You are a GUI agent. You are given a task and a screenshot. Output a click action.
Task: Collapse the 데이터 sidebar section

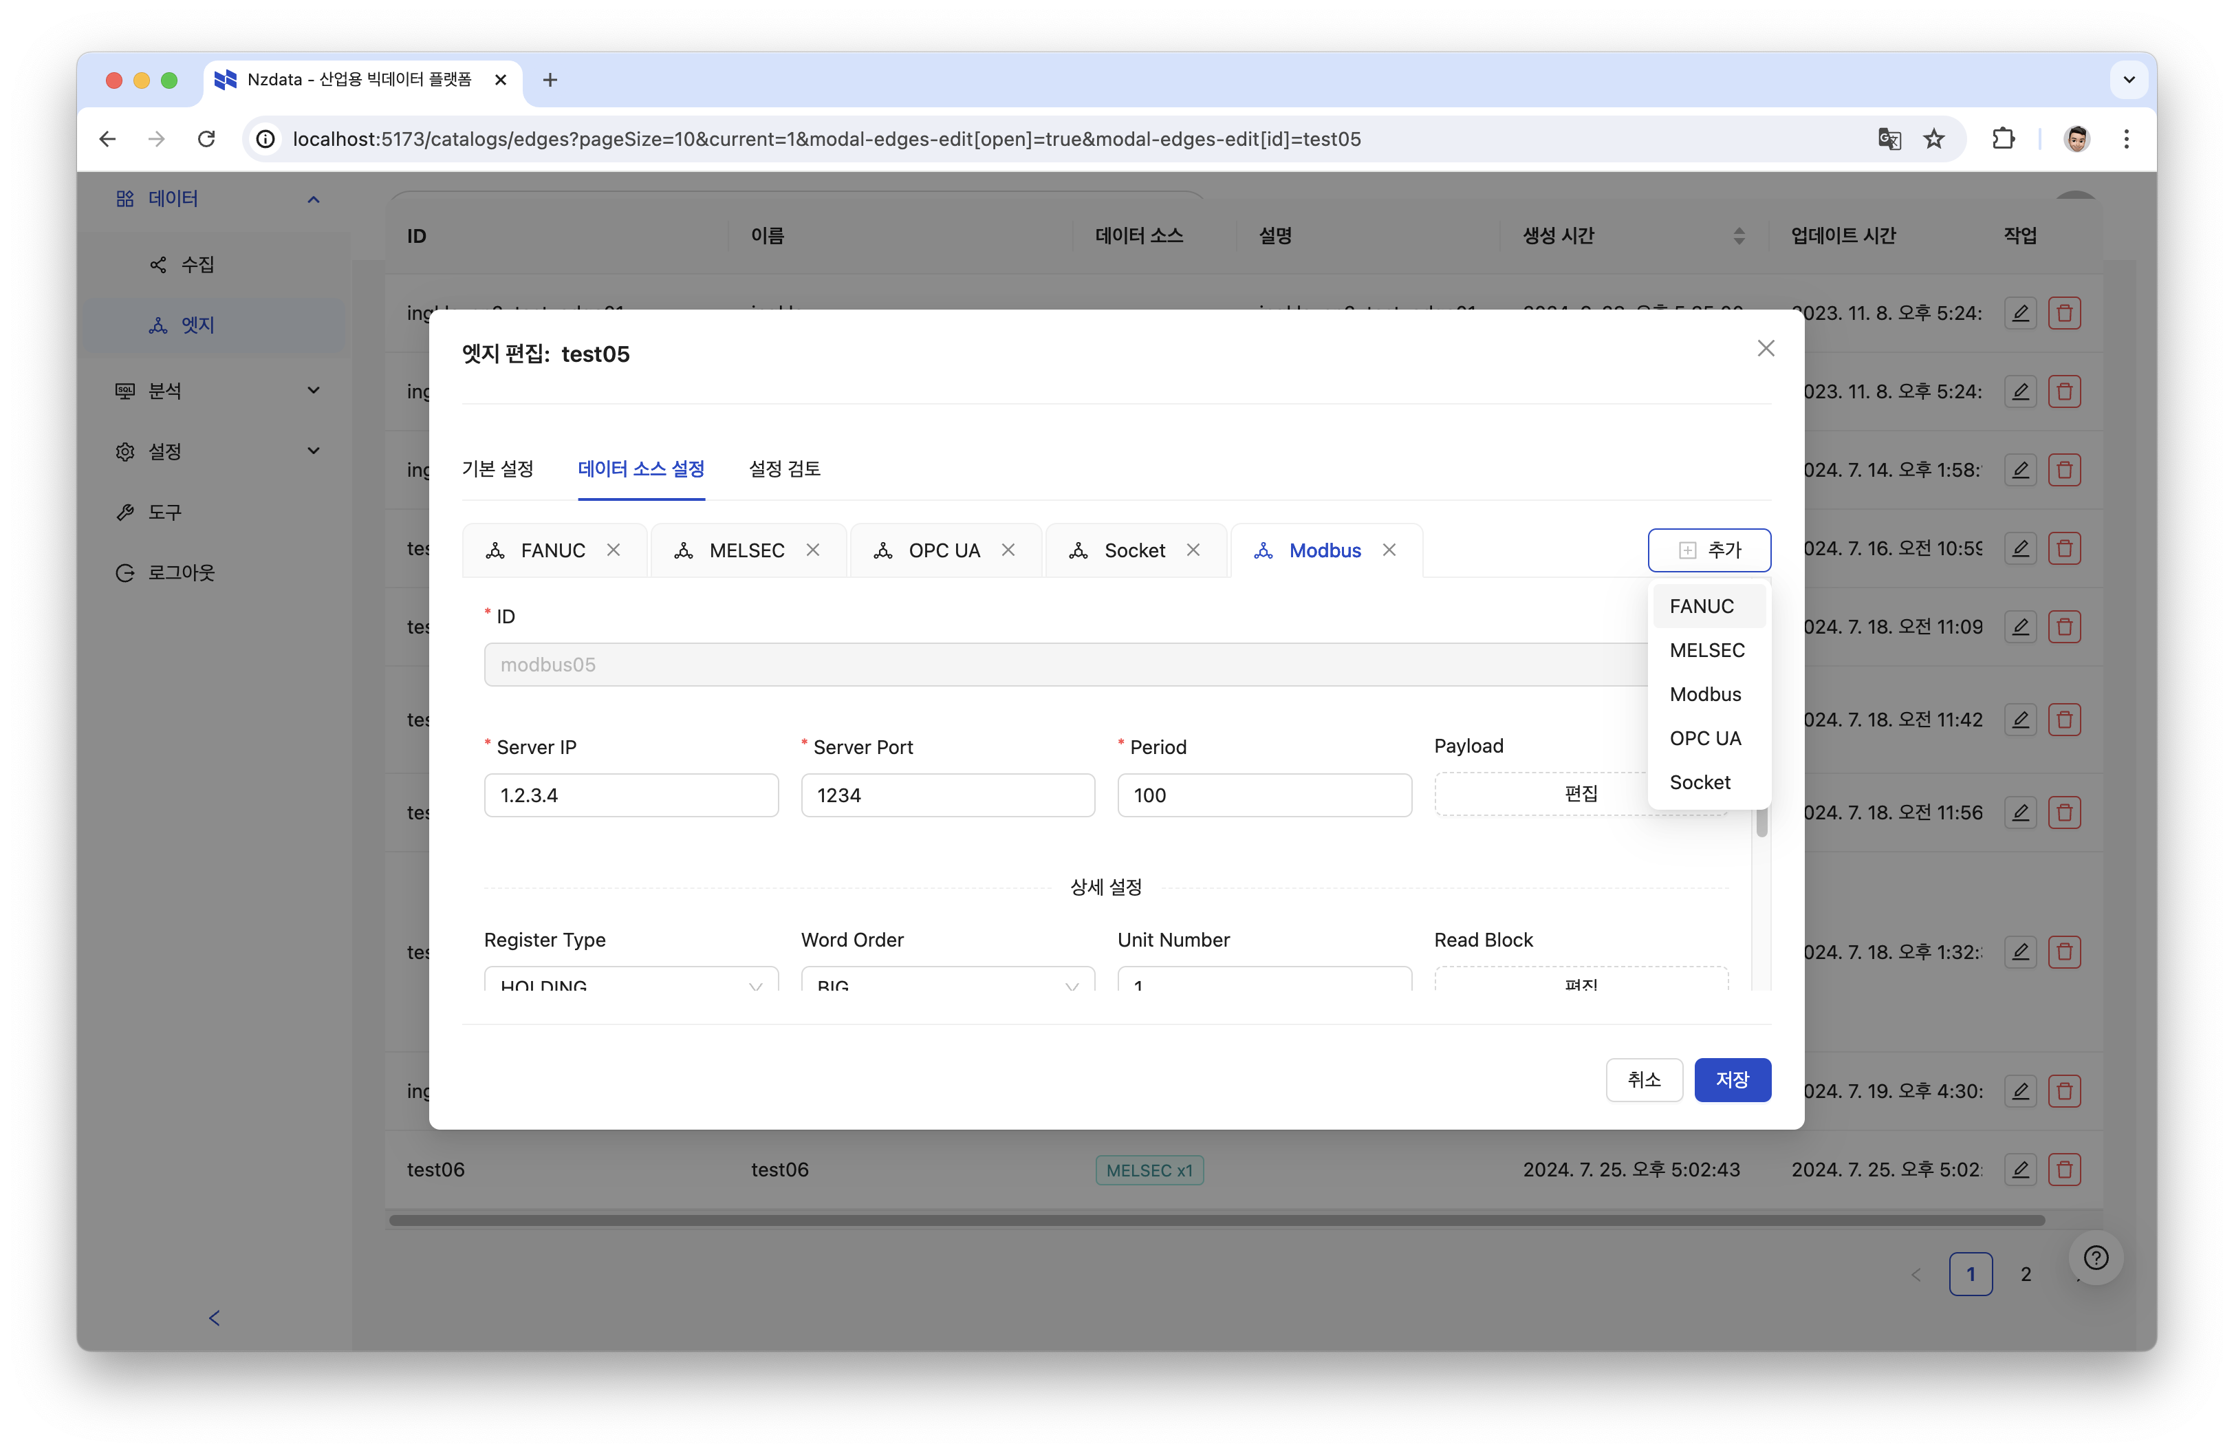point(314,199)
